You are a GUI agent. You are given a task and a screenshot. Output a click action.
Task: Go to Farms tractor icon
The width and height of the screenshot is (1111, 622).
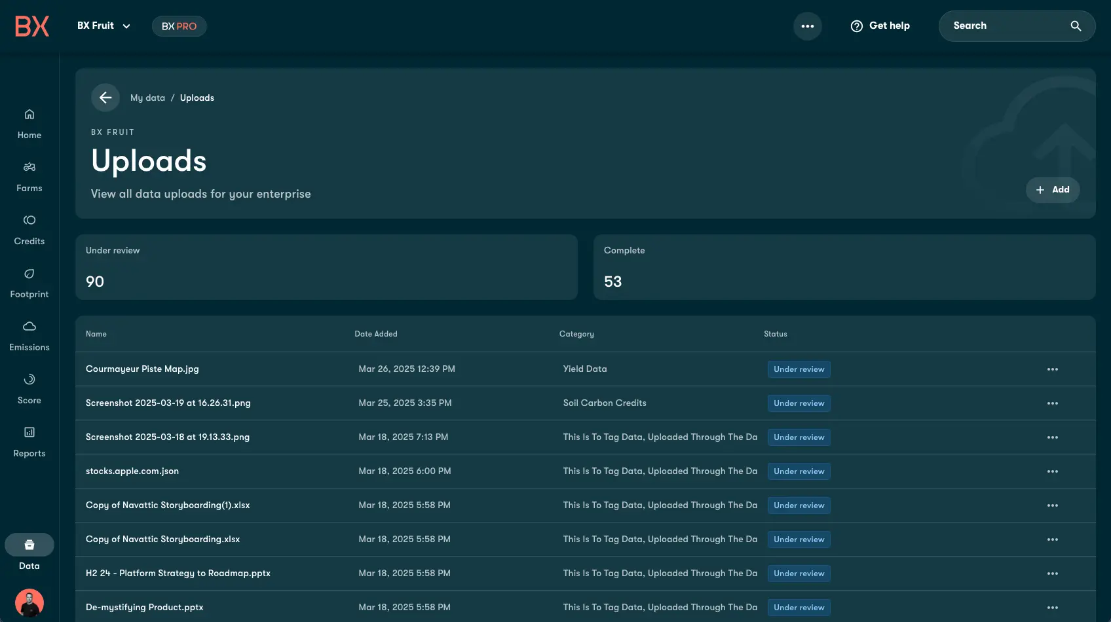coord(29,168)
